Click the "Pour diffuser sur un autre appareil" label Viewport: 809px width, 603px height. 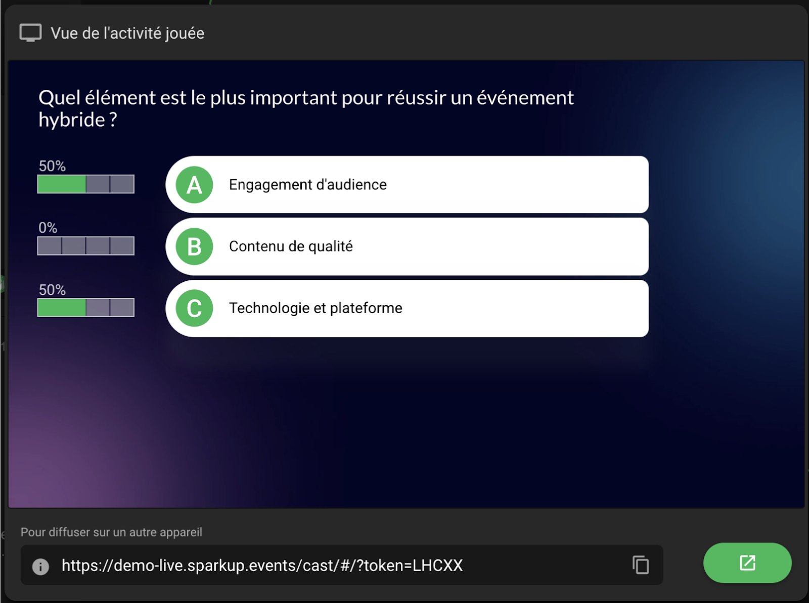coord(111,532)
